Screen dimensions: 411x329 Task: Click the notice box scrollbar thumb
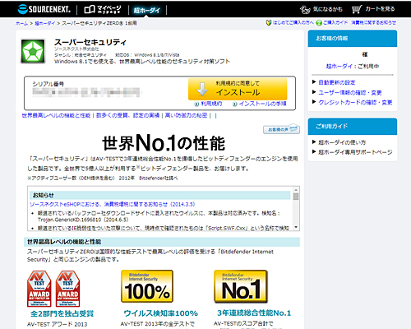296,197
